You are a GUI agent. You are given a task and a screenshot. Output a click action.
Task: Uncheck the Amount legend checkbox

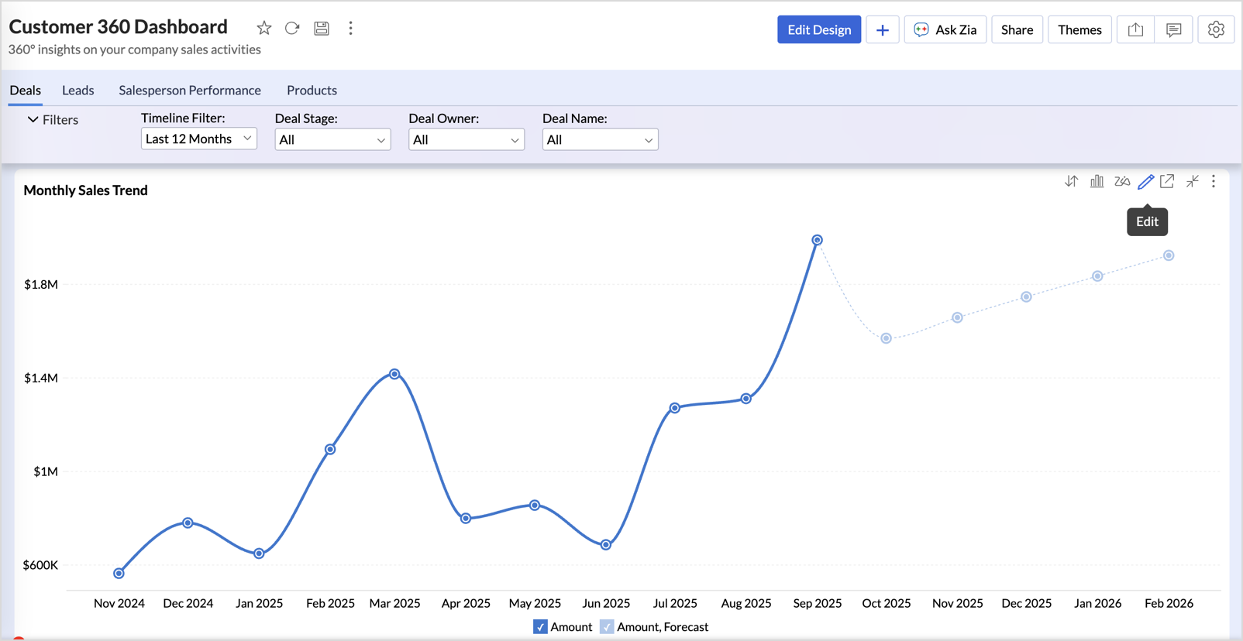click(540, 627)
